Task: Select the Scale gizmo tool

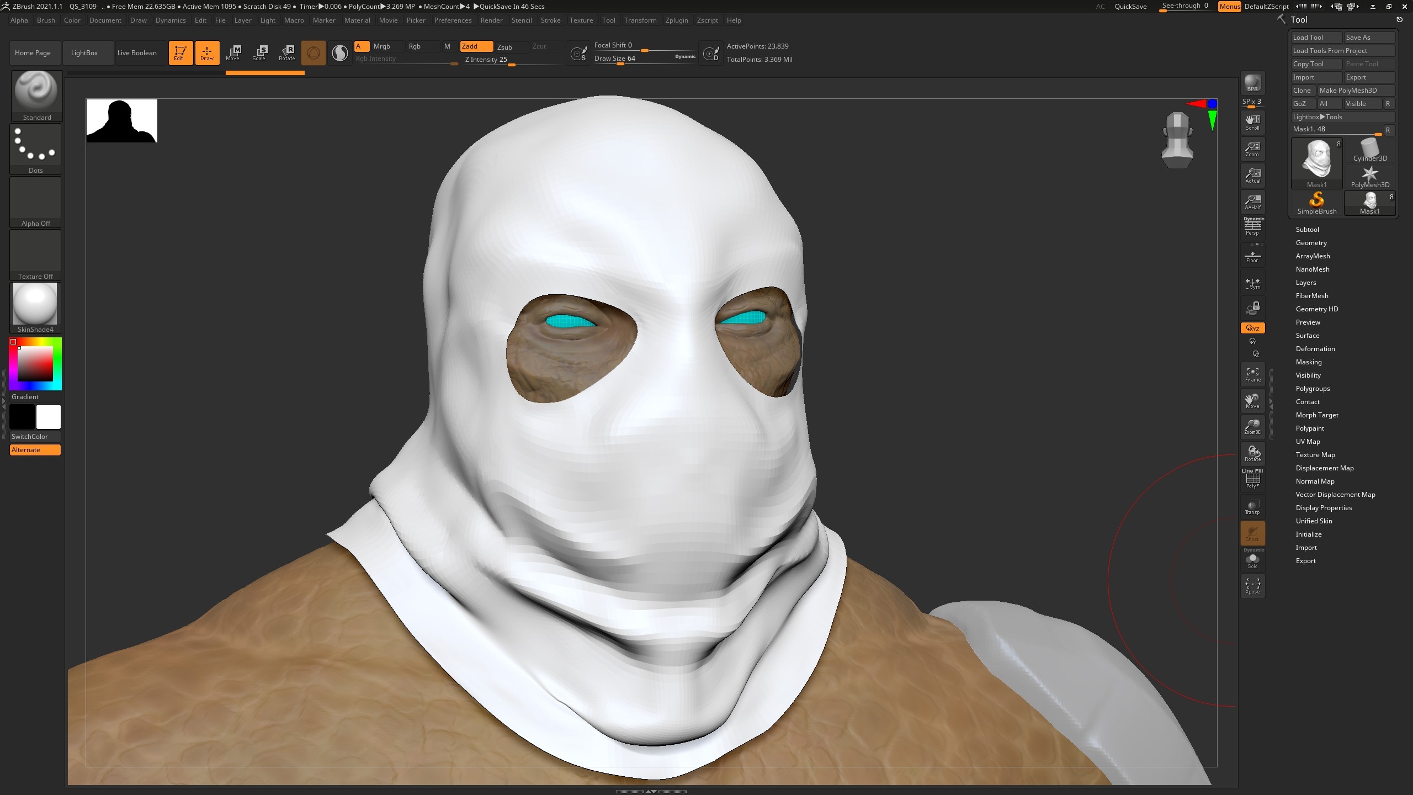Action: (x=259, y=53)
